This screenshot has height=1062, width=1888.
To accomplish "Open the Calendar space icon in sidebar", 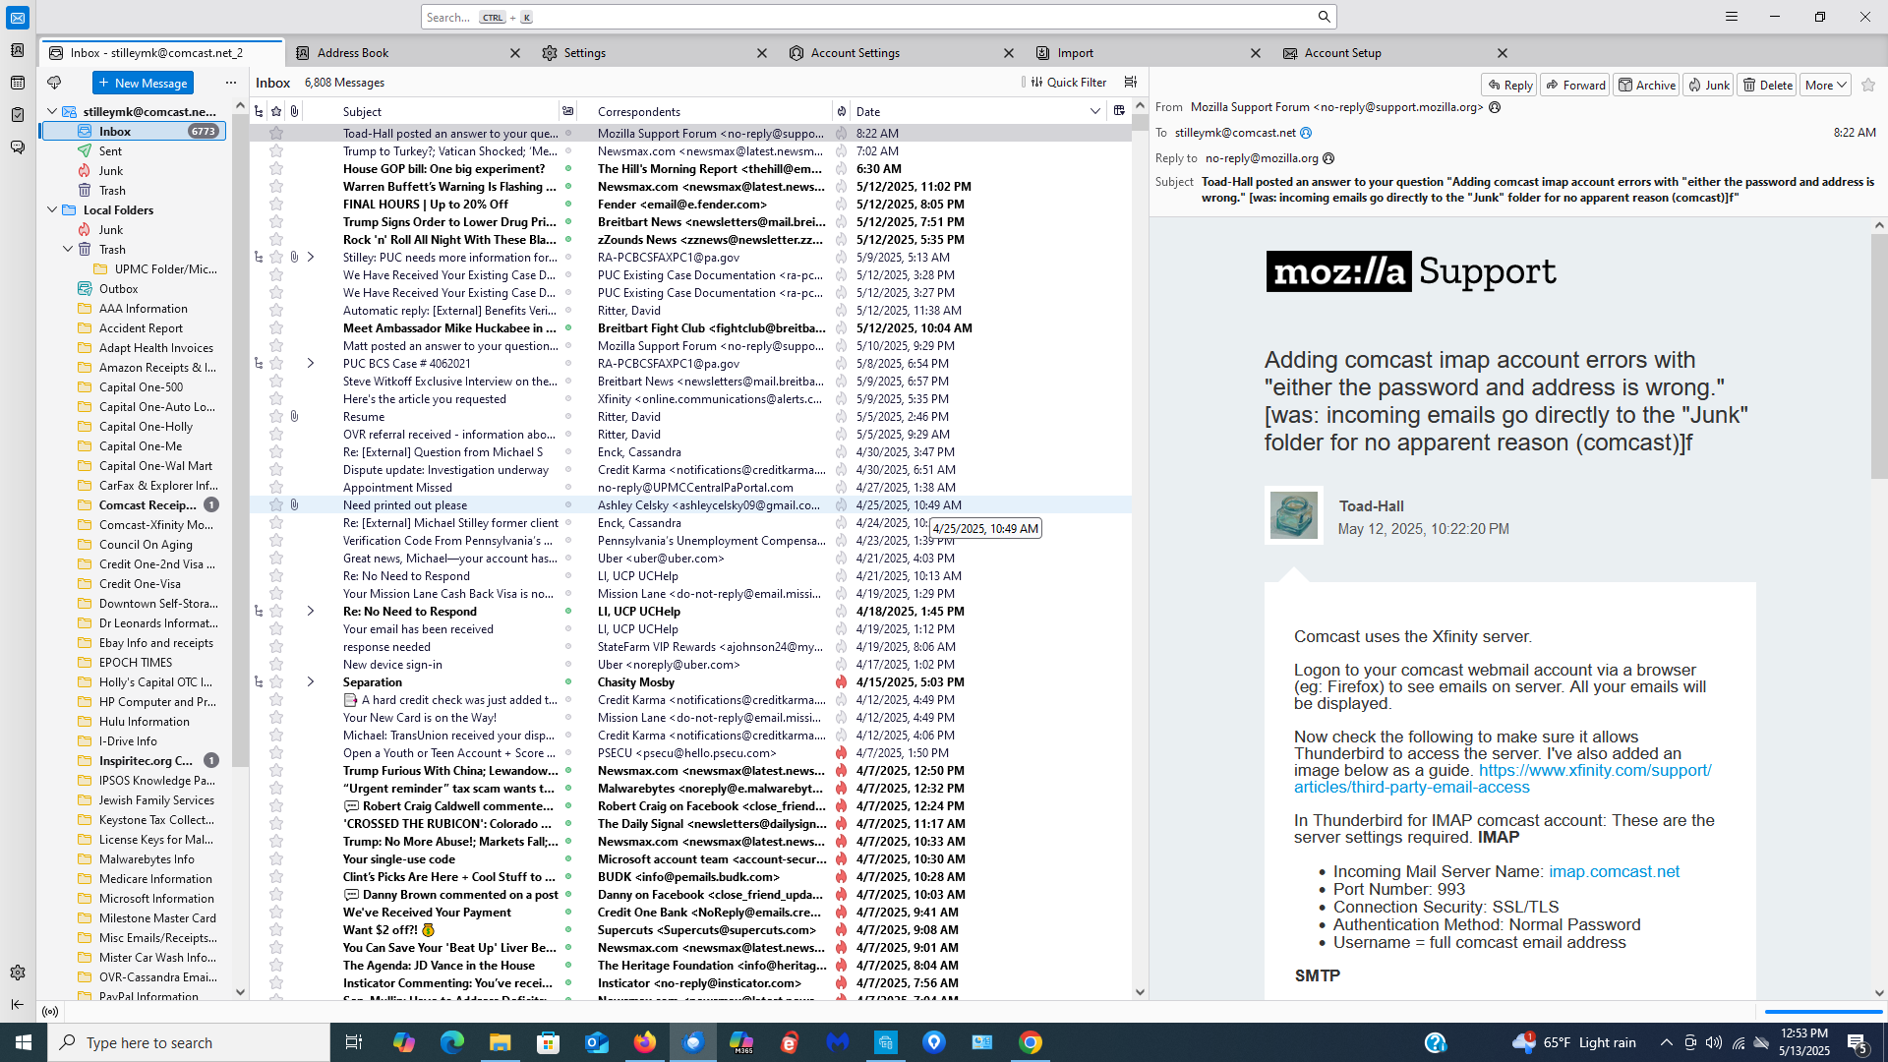I will (18, 83).
